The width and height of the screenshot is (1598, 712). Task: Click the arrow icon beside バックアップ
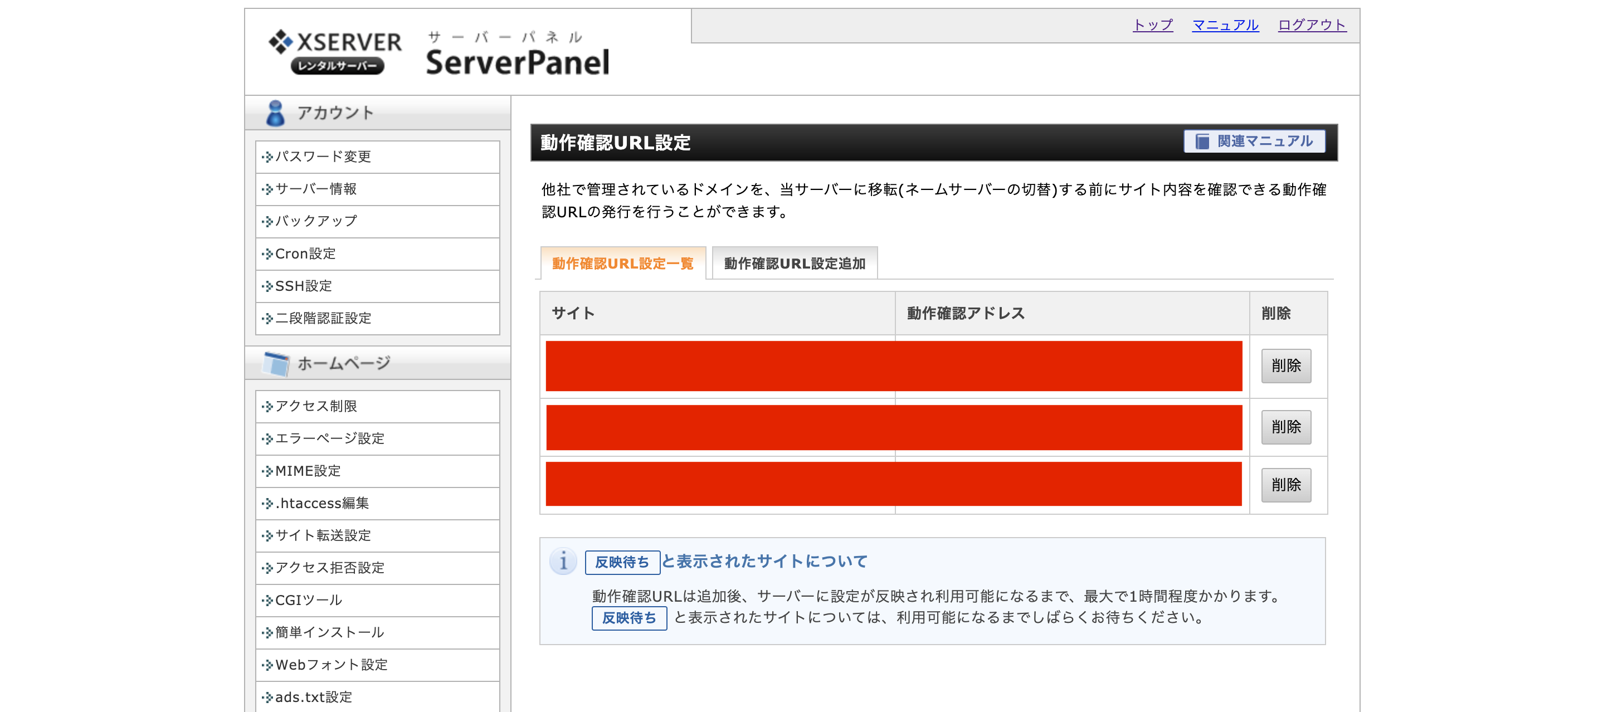click(267, 221)
